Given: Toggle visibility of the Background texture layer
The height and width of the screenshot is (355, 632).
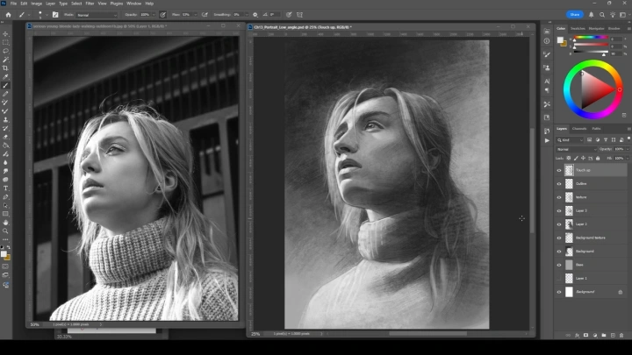Looking at the screenshot, I should (x=559, y=238).
